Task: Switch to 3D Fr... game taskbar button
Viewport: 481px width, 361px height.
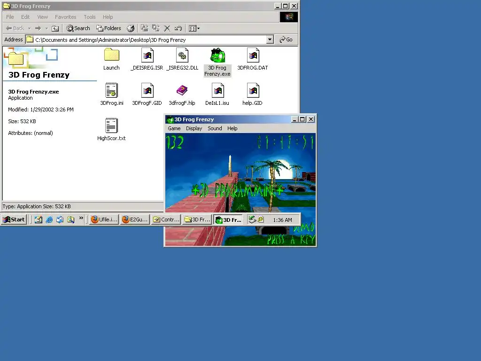Action: pyautogui.click(x=228, y=220)
